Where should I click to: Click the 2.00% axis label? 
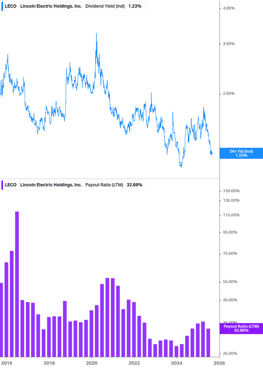(x=229, y=93)
